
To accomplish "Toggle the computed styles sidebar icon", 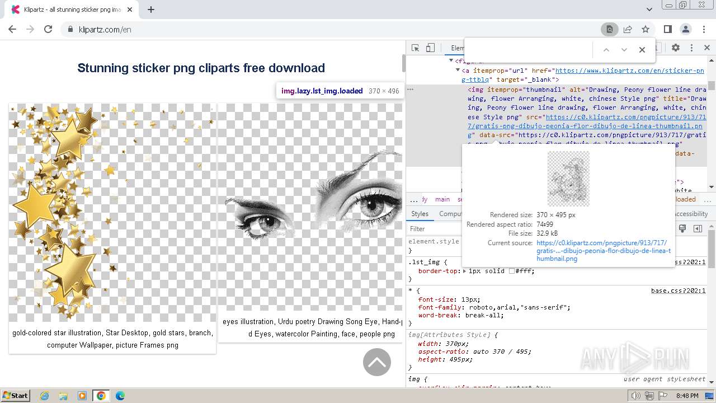I will click(698, 228).
